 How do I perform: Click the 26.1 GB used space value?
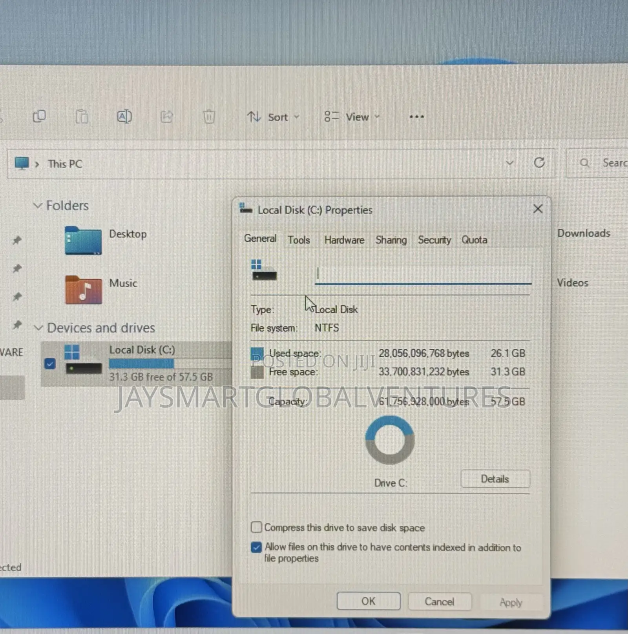(x=508, y=353)
